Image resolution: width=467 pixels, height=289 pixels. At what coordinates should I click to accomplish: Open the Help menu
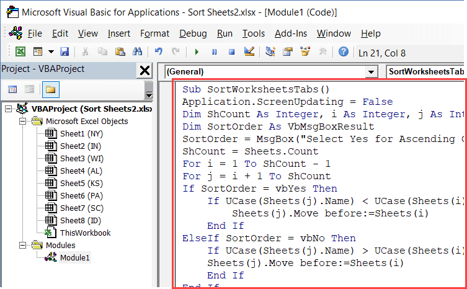[370, 33]
